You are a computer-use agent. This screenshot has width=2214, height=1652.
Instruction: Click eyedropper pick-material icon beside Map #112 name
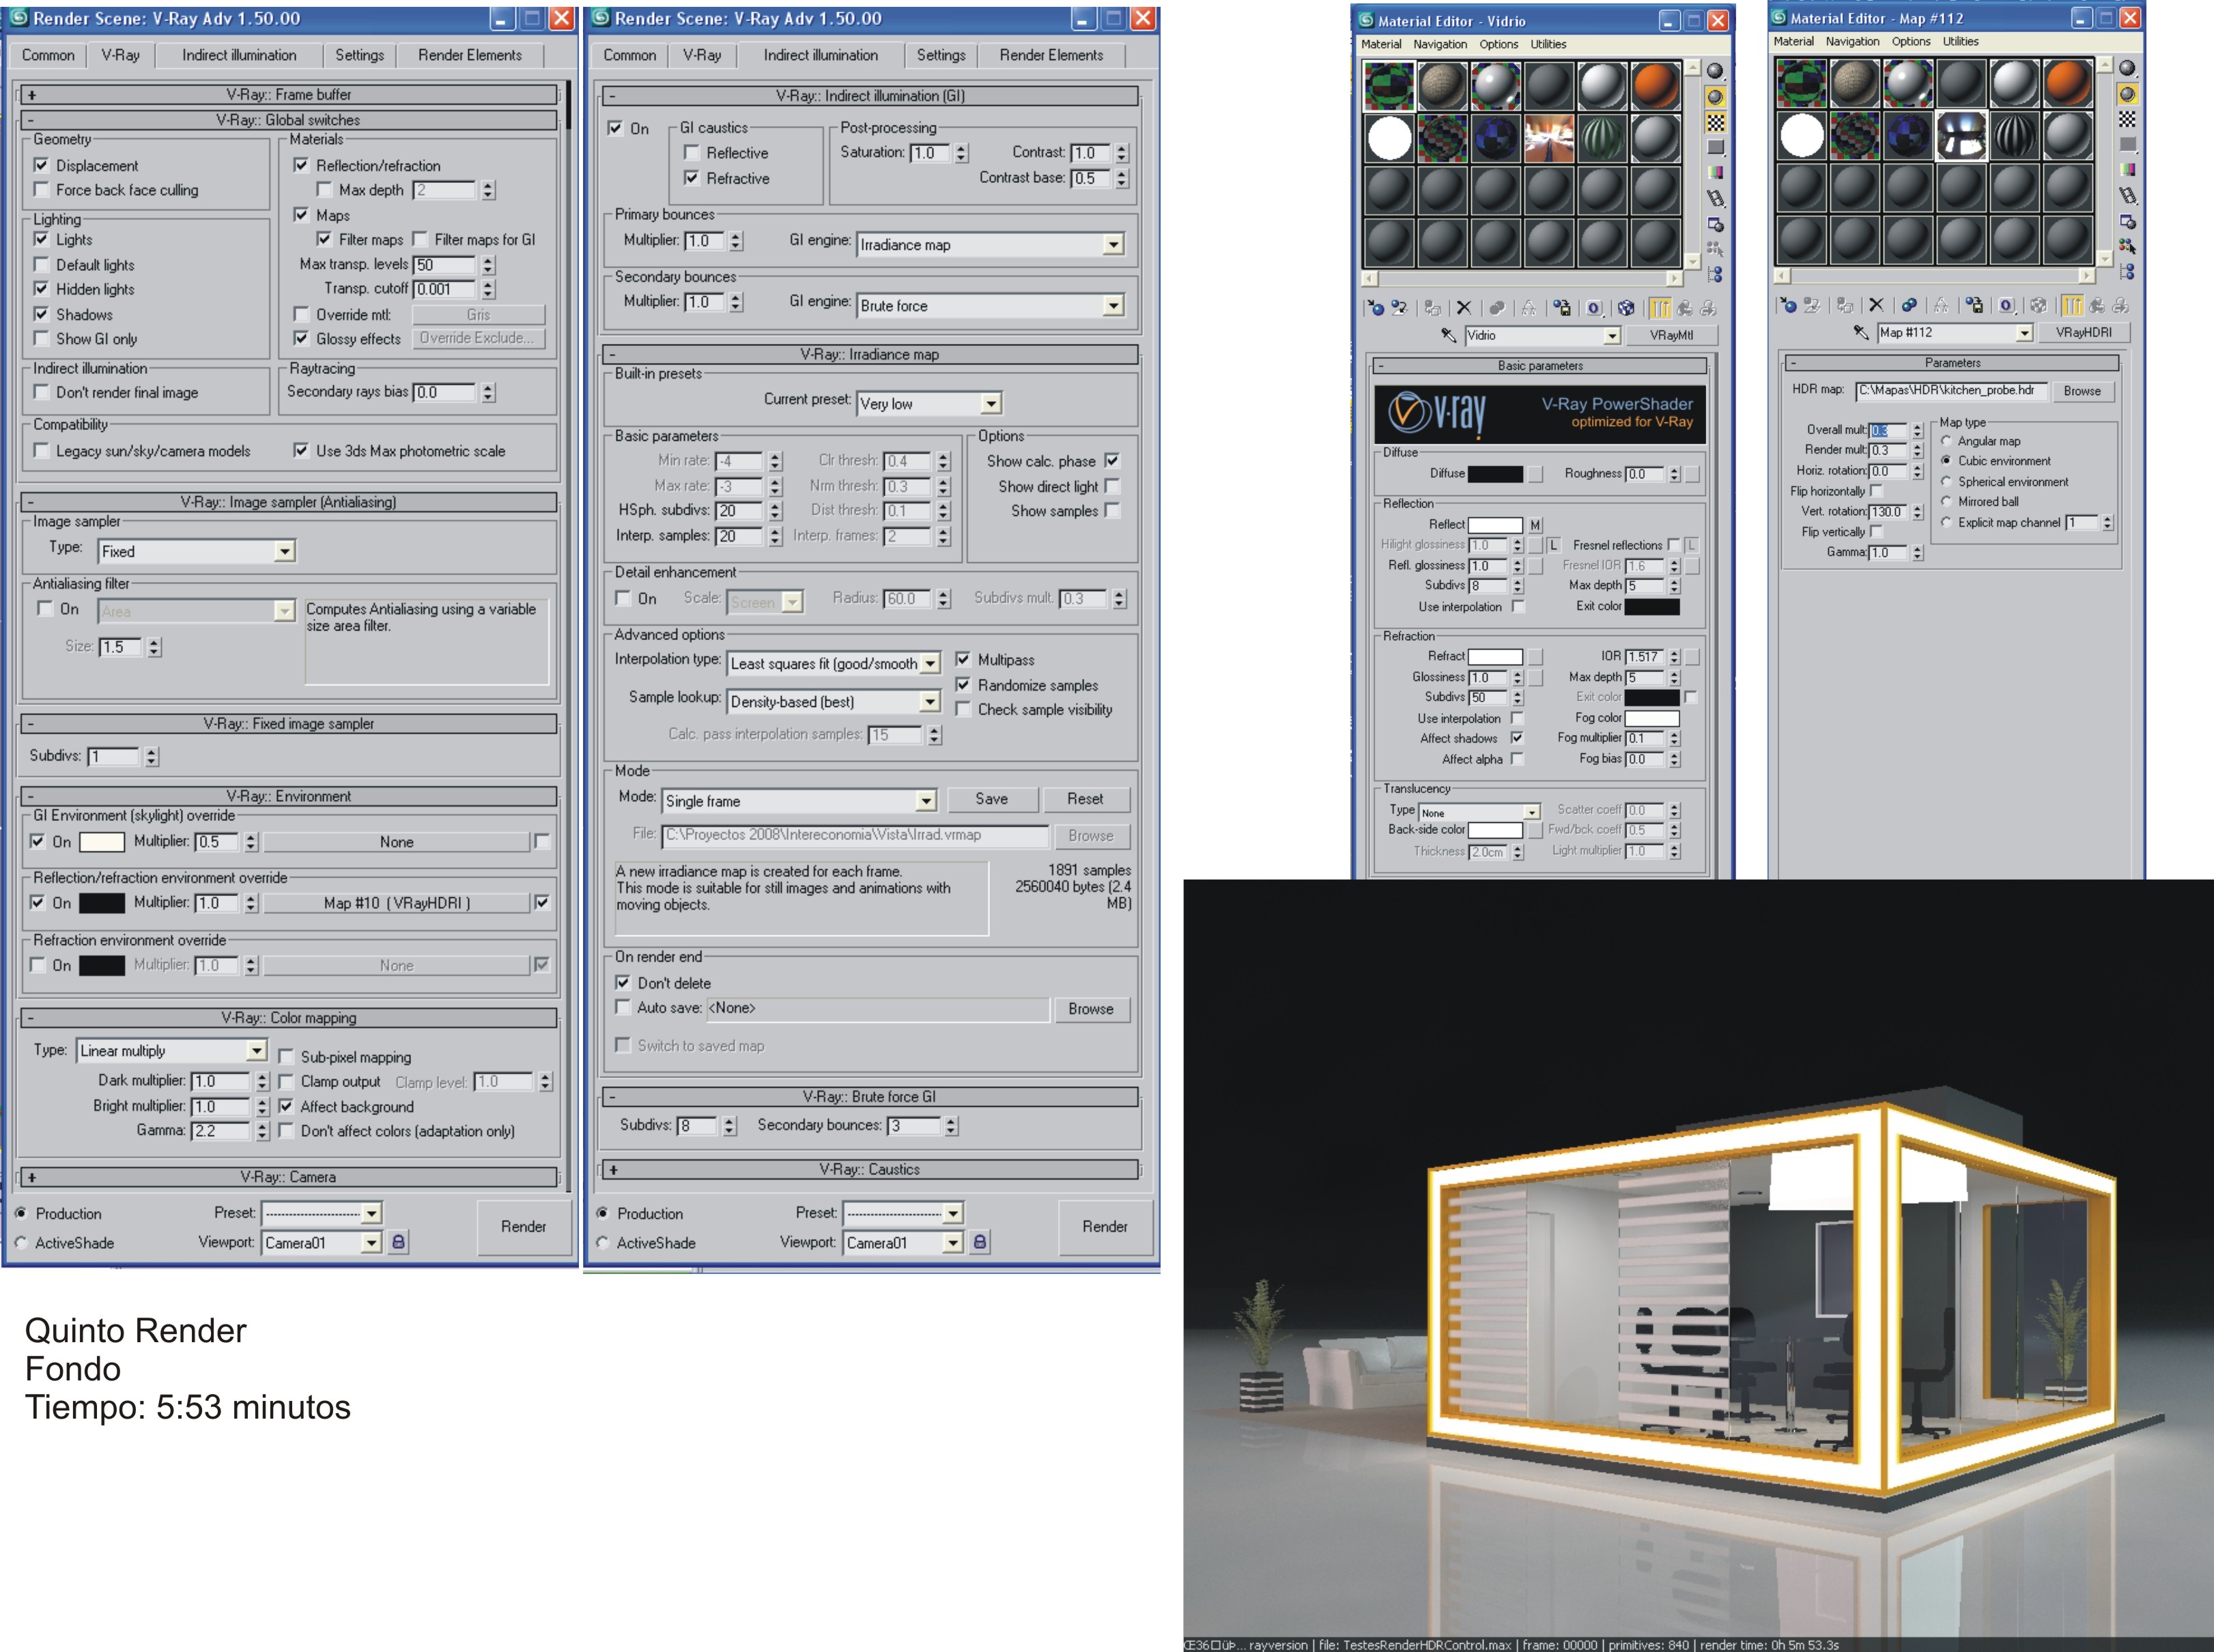tap(1860, 332)
